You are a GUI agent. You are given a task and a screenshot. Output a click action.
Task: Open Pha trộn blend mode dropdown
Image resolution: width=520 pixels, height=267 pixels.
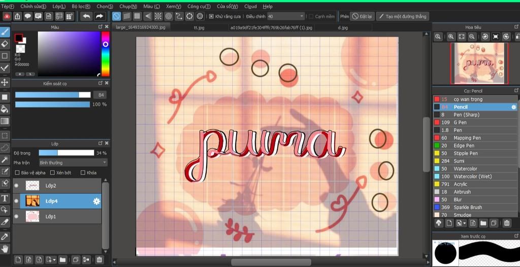tap(73, 163)
